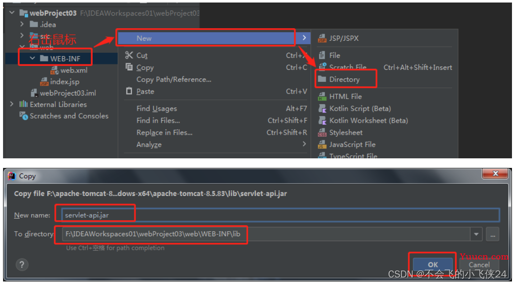This screenshot has width=515, height=284.
Task: Click the To directory path field
Action: tap(266, 234)
